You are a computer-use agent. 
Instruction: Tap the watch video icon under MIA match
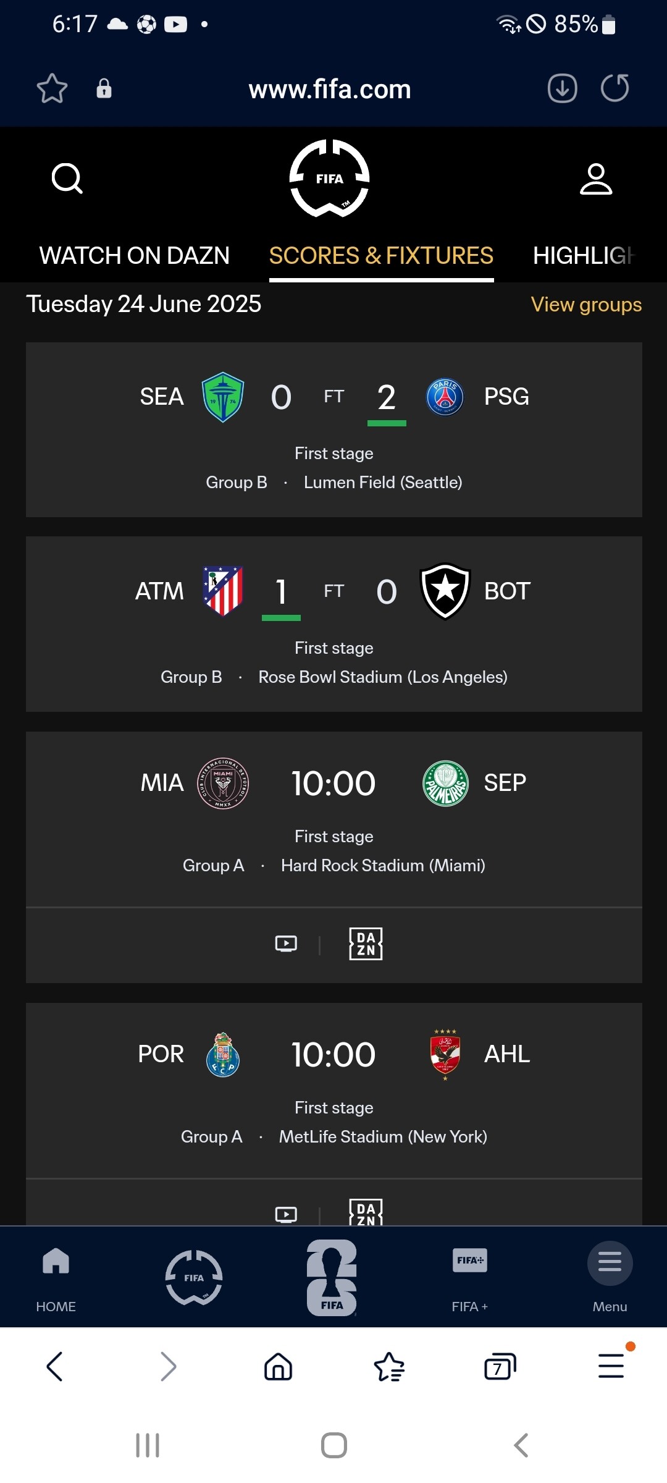coord(286,944)
